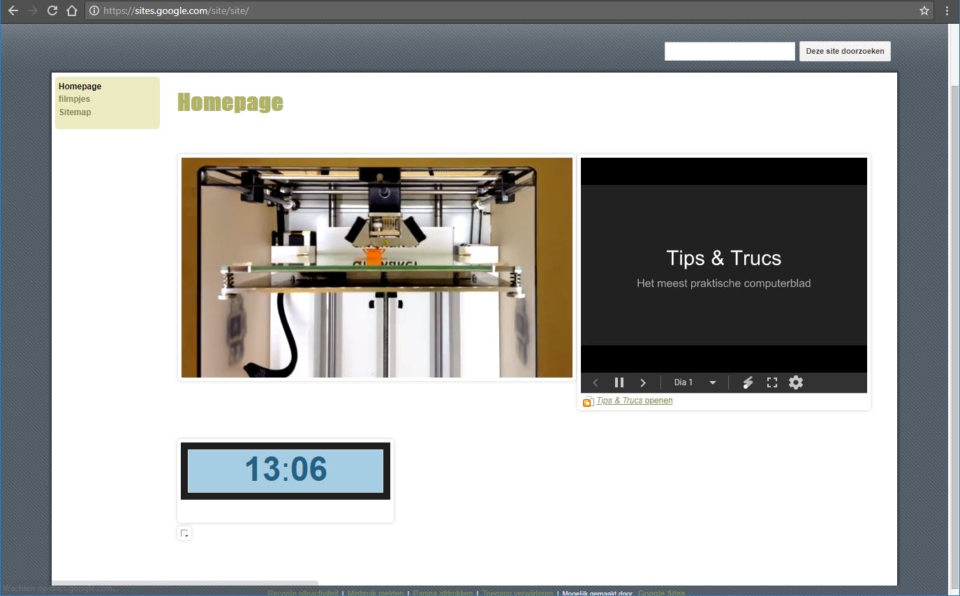The height and width of the screenshot is (596, 960).
Task: Pause the Tips & Trucs slideshow
Action: (619, 382)
